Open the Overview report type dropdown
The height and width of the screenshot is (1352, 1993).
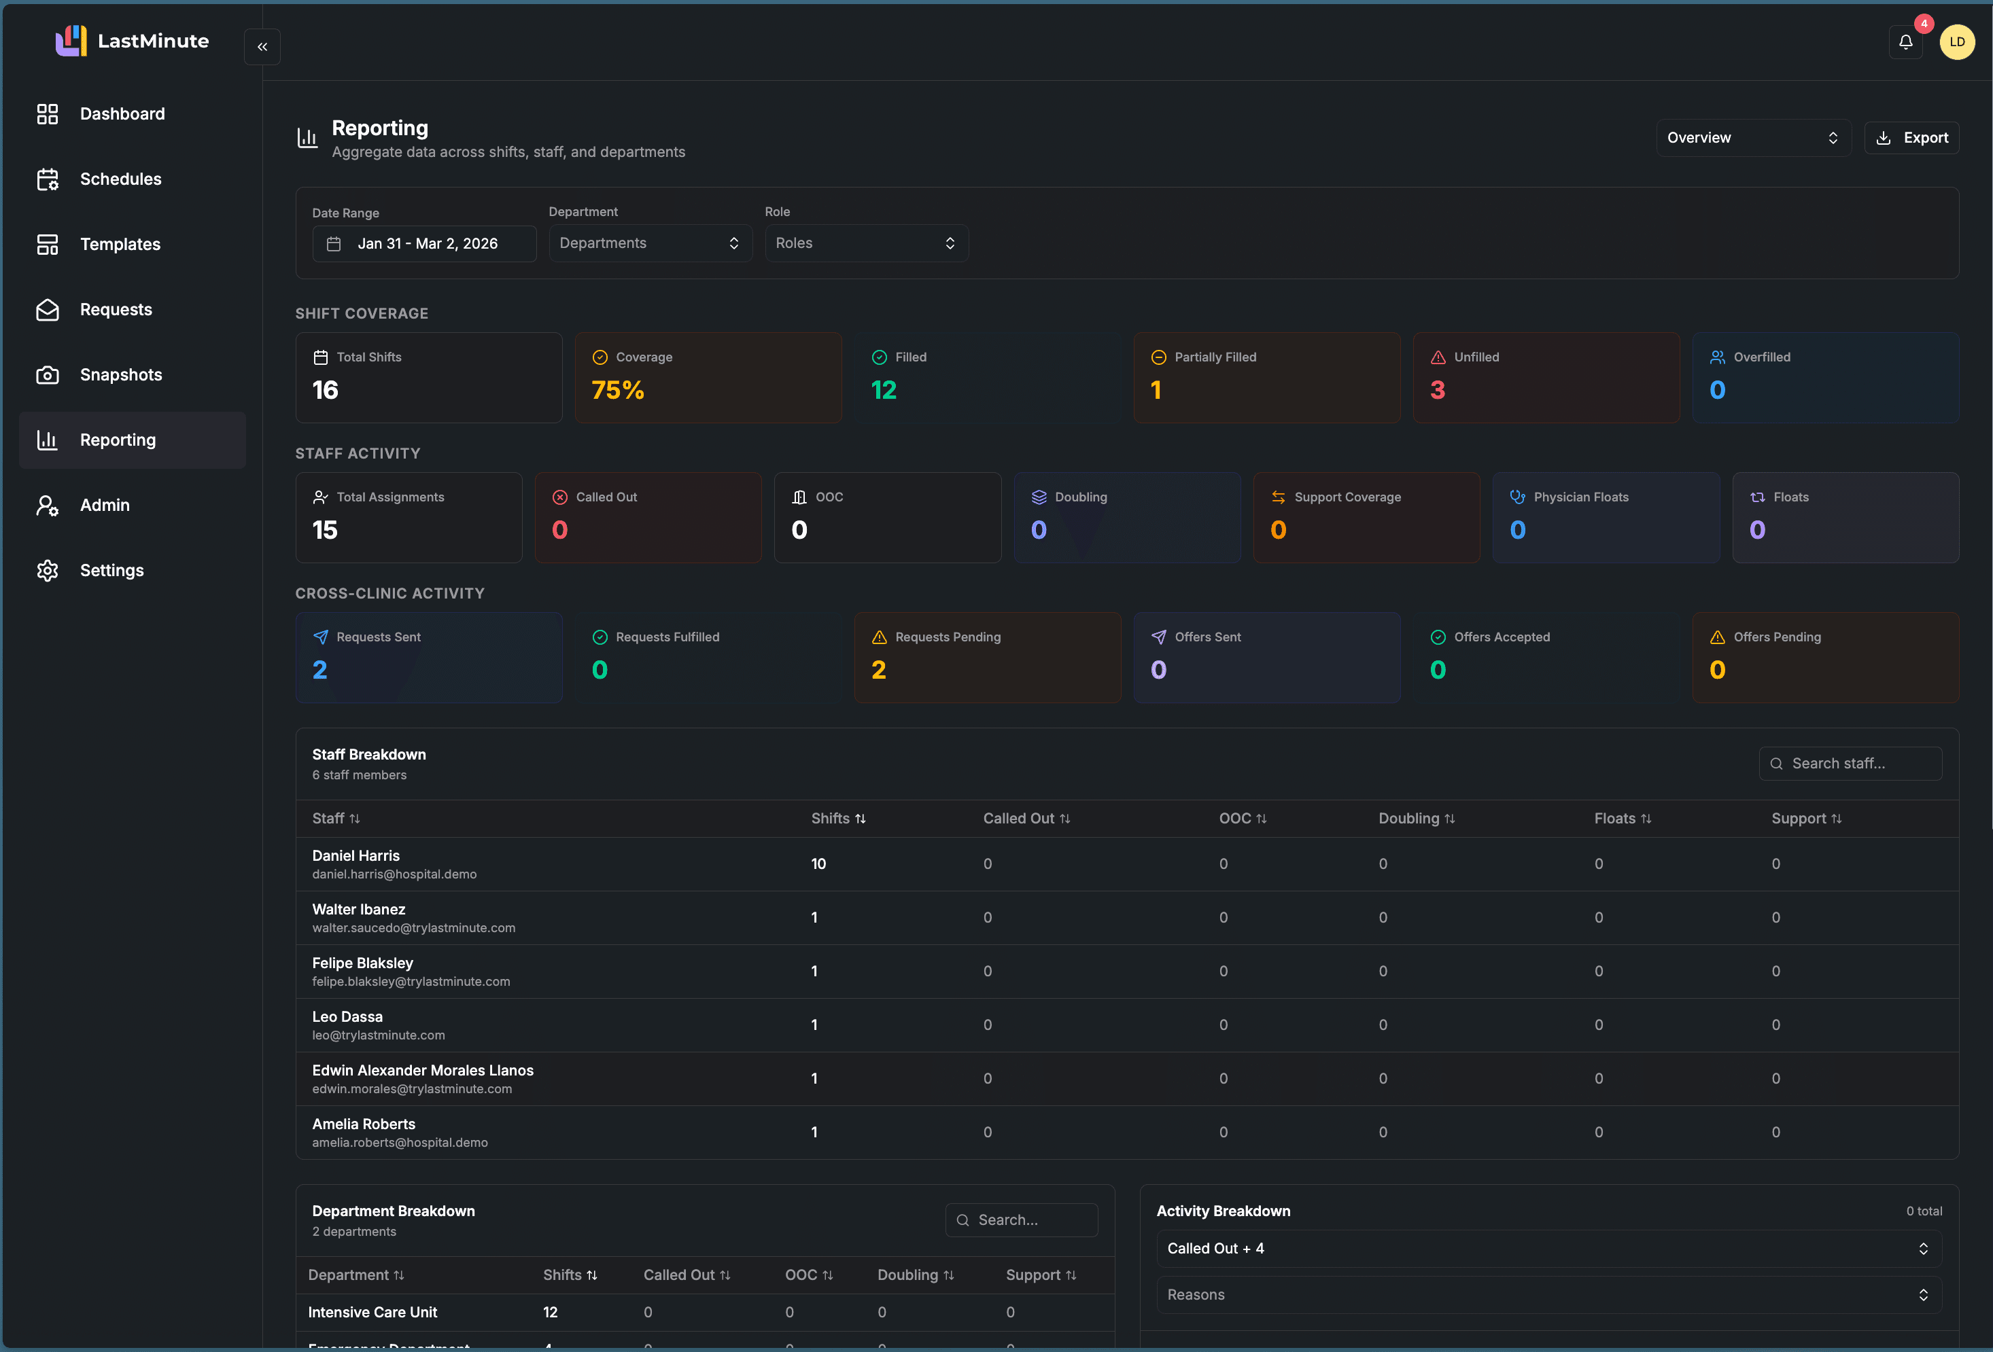(x=1753, y=137)
